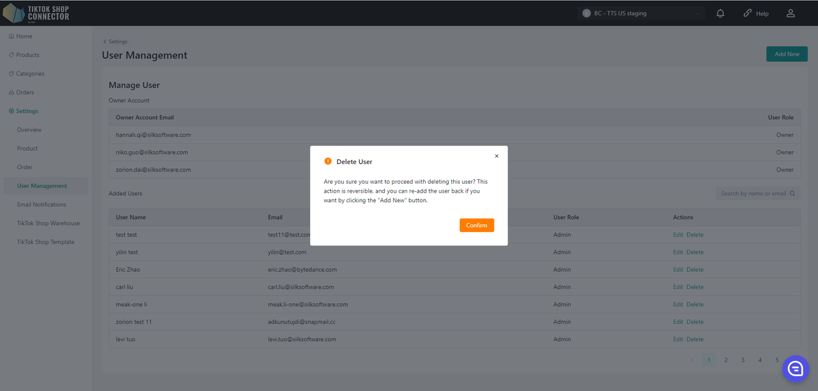
Task: Click the TikTok Shop Connector logo
Action: tap(36, 13)
